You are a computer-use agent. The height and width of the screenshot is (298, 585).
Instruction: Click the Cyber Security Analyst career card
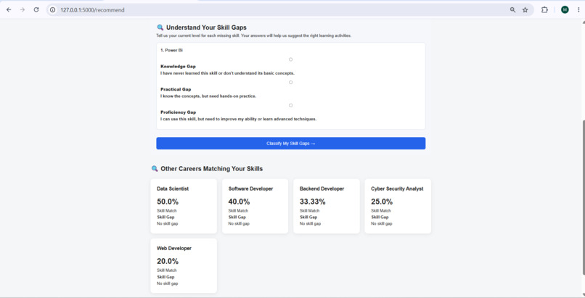(398, 206)
